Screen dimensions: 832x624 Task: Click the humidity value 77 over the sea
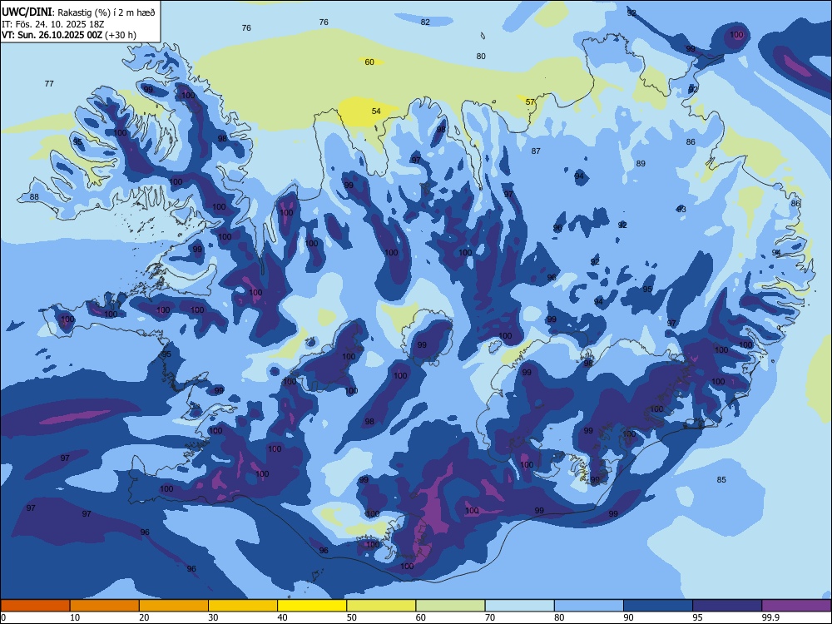click(49, 84)
